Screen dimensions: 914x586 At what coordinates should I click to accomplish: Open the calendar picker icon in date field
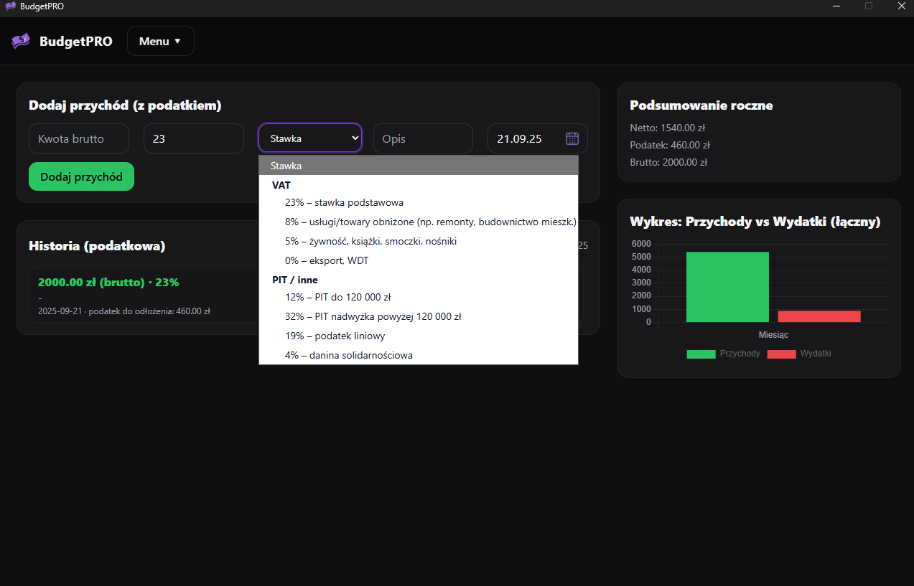click(x=572, y=138)
